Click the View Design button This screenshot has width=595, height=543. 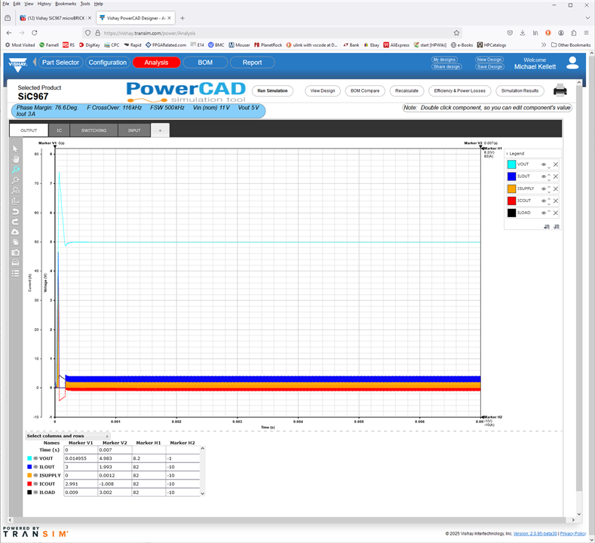tap(323, 90)
